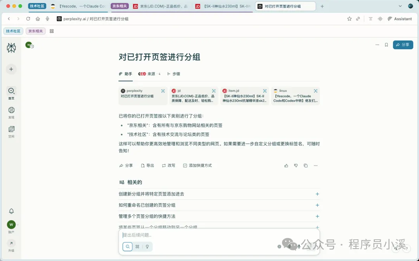The width and height of the screenshot is (419, 261).
Task: Switch to 京东(JD.COM) tab
Action: click(x=160, y=6)
